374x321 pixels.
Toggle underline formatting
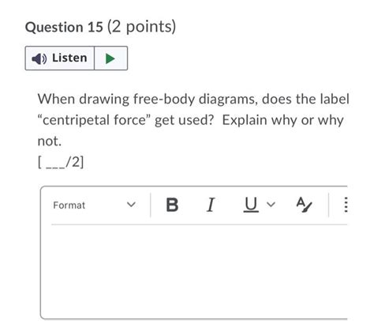point(251,205)
